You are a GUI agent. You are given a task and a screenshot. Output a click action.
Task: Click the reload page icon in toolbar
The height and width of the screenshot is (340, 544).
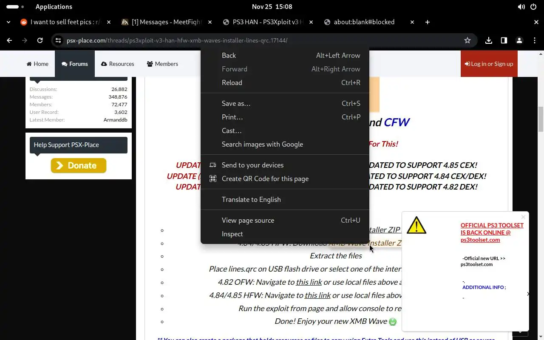(40, 40)
